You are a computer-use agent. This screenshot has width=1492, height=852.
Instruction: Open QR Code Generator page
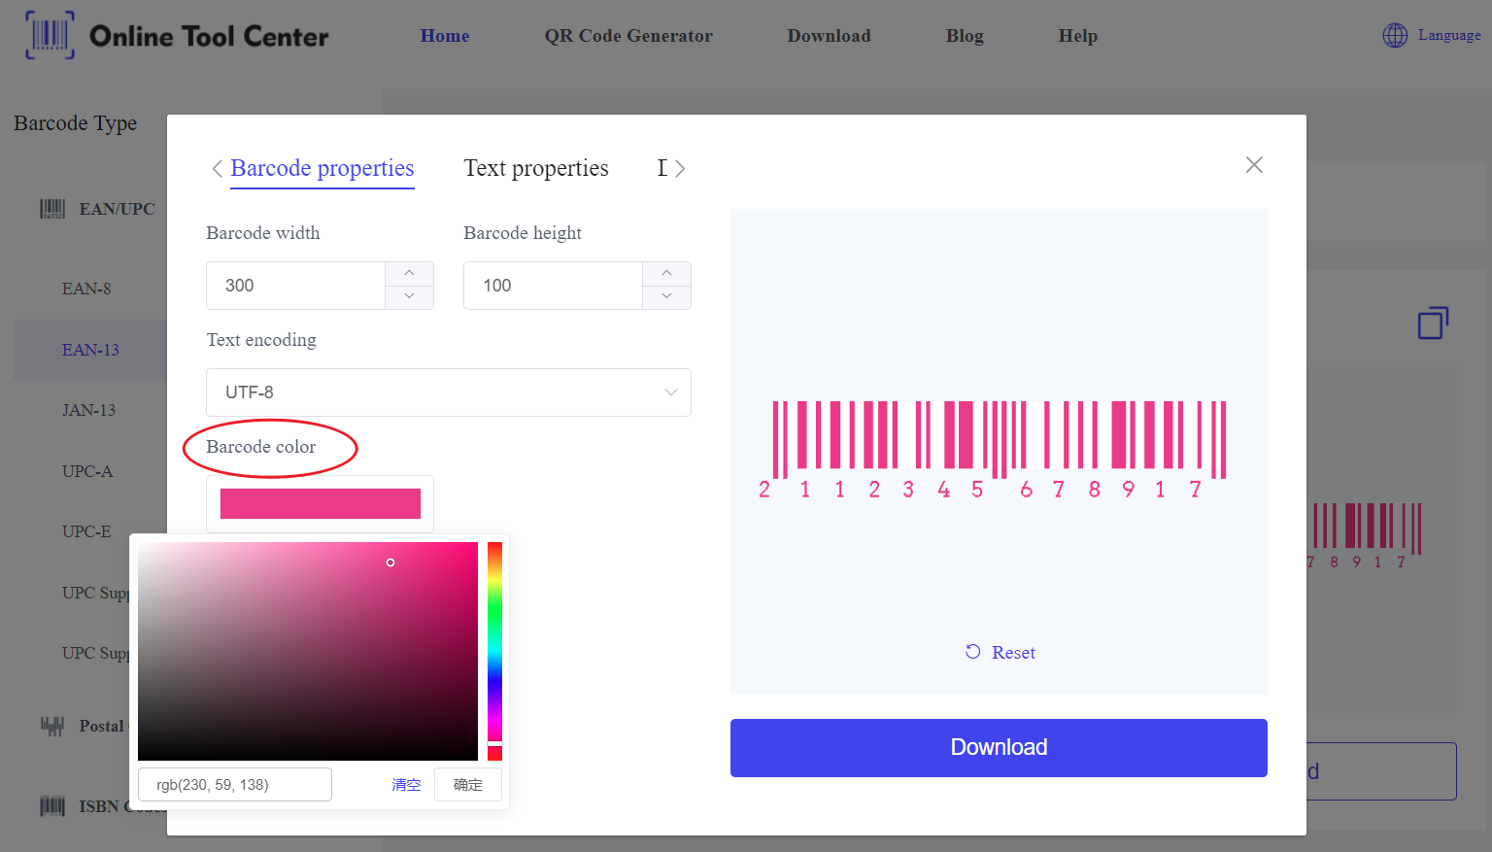click(628, 36)
